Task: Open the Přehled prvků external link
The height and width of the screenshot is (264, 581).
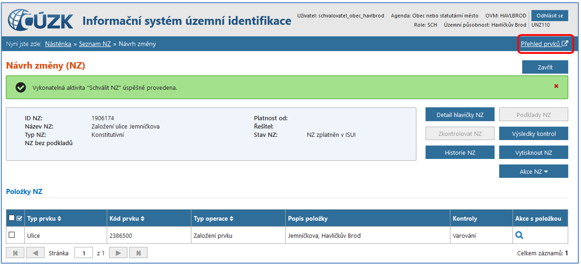Action: tap(544, 44)
